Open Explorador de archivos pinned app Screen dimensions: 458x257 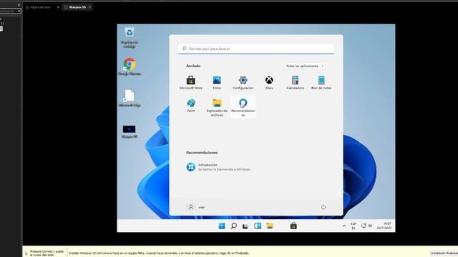(217, 108)
